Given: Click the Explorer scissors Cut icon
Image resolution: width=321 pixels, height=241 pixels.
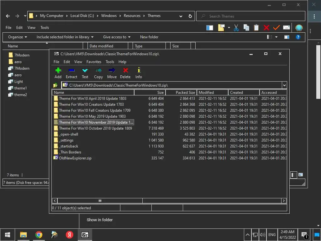Looking at the screenshot, I should [x=236, y=28].
